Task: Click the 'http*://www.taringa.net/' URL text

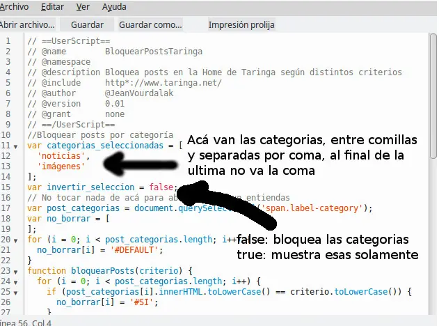Action: tap(163, 83)
